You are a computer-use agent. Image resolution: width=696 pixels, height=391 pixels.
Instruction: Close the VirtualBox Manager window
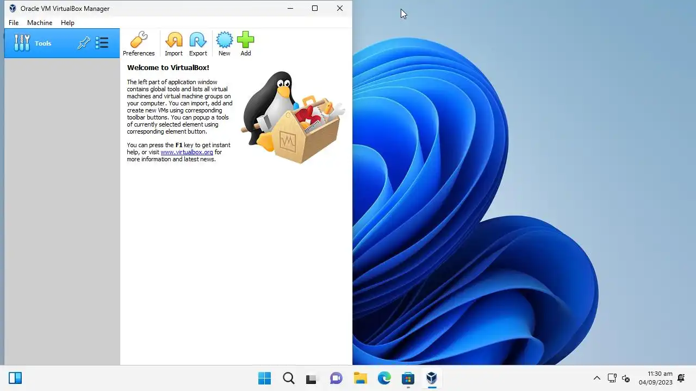(x=340, y=8)
